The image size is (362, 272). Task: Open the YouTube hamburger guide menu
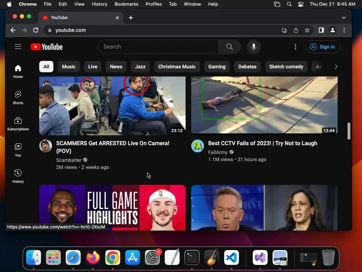(x=18, y=47)
